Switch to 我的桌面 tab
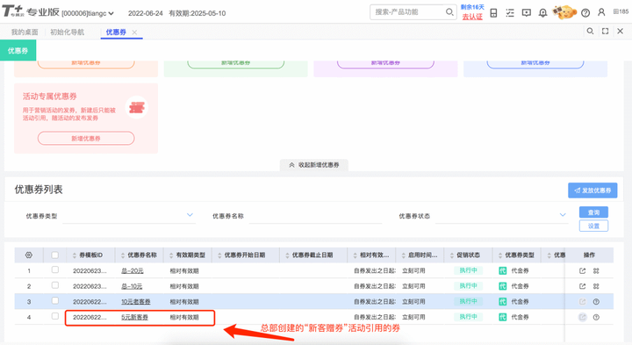This screenshot has width=632, height=345. click(25, 32)
